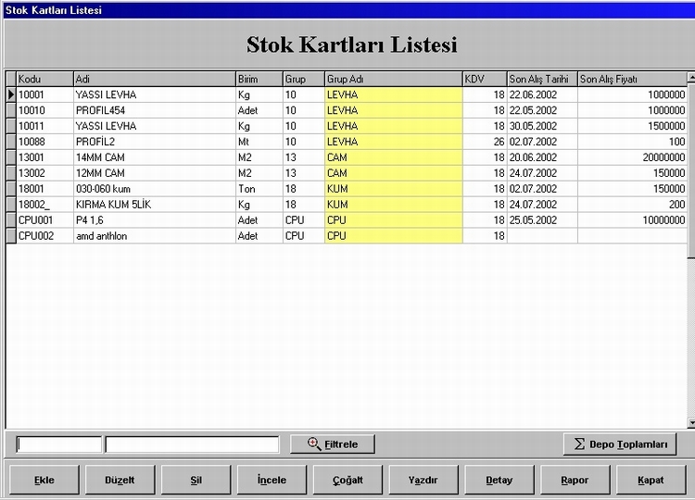Select the 14MM CAM stock row
Screen dimensions: 695x500
[153, 157]
